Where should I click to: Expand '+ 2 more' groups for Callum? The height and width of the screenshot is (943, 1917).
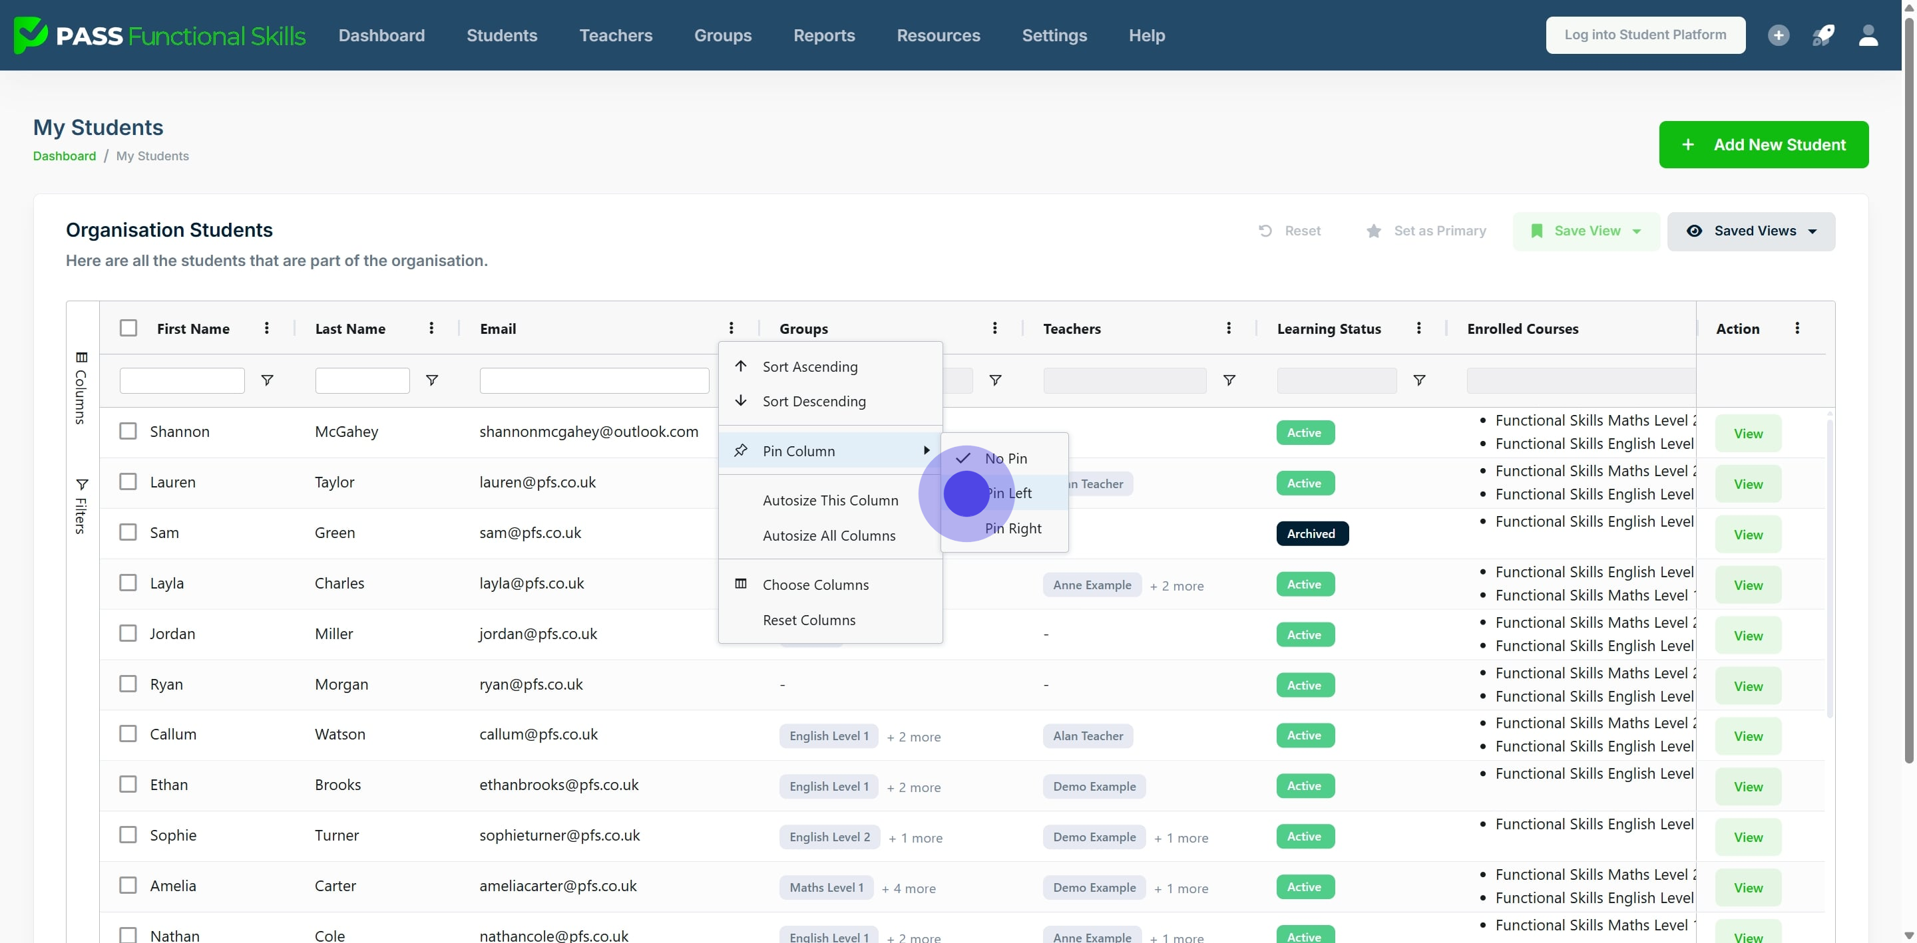pos(914,737)
